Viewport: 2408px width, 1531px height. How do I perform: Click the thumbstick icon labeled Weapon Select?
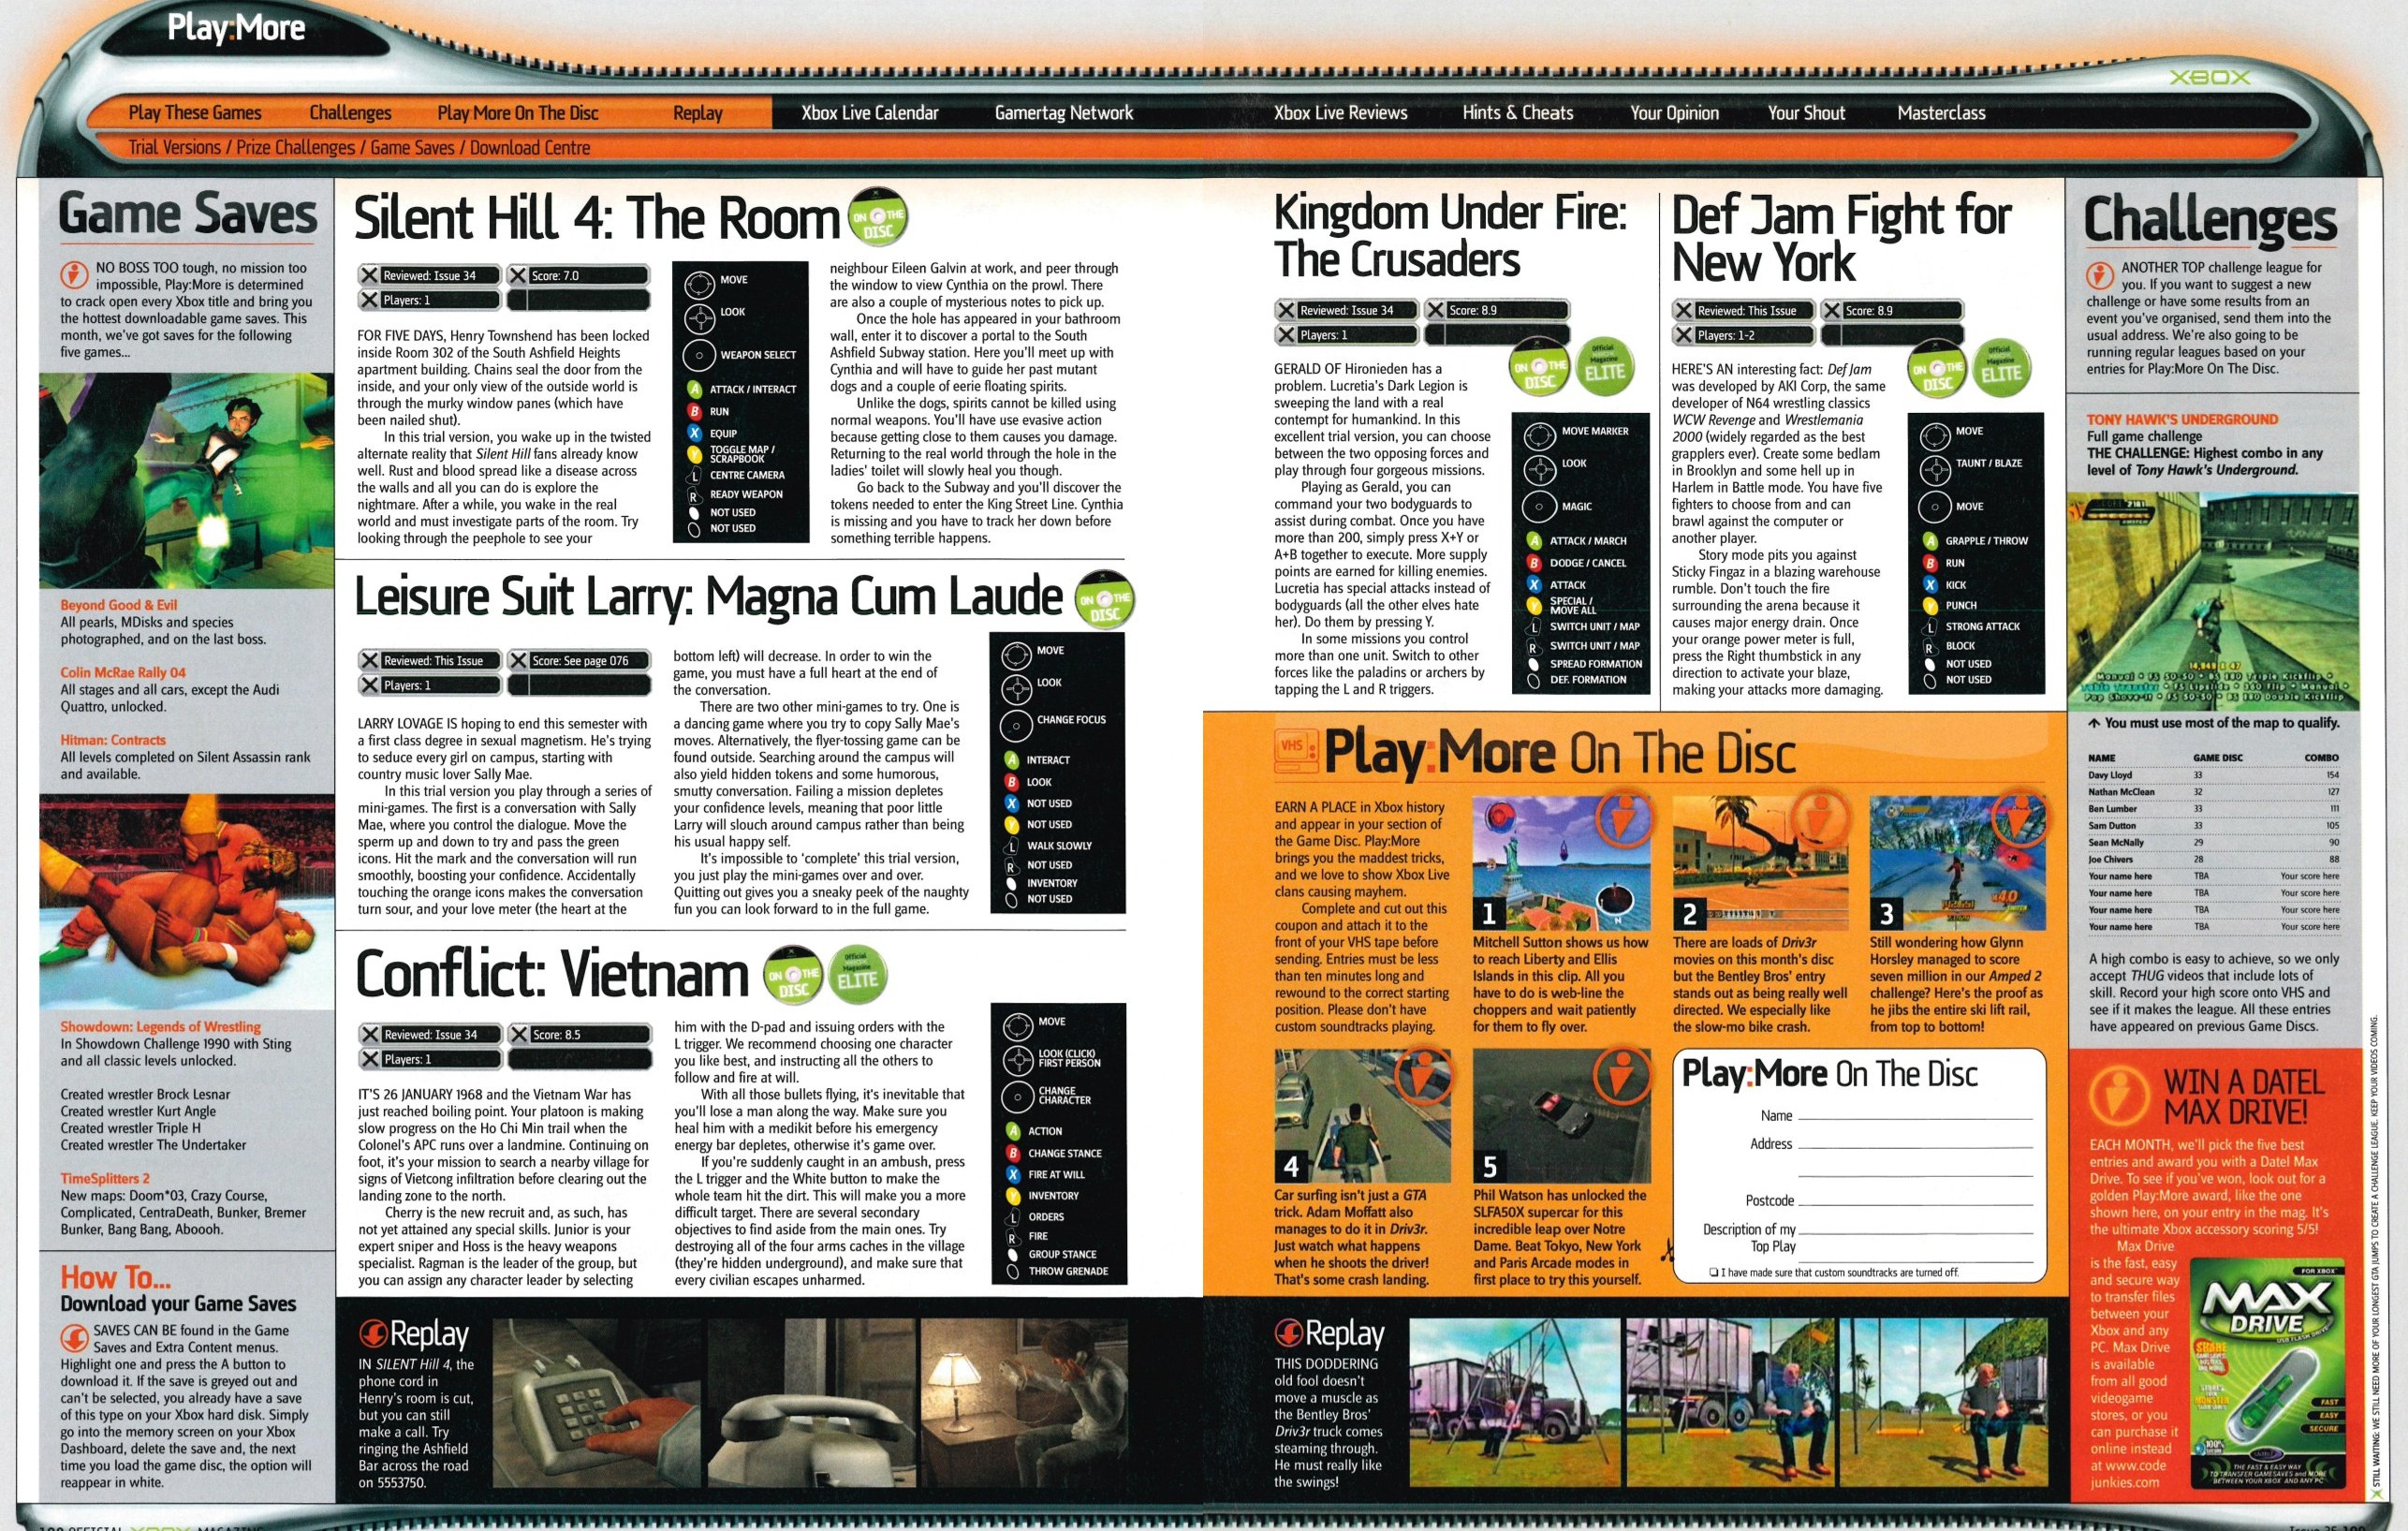(x=698, y=354)
